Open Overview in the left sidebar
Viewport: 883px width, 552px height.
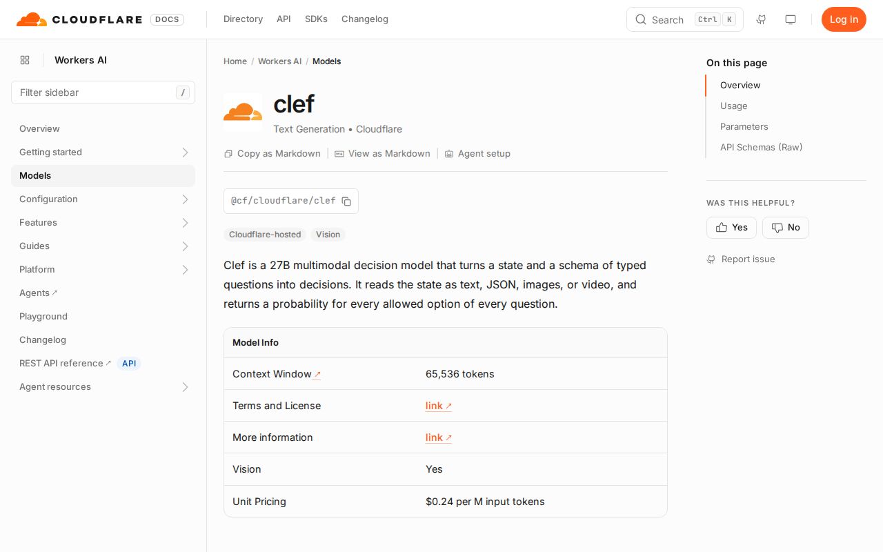pos(103,129)
